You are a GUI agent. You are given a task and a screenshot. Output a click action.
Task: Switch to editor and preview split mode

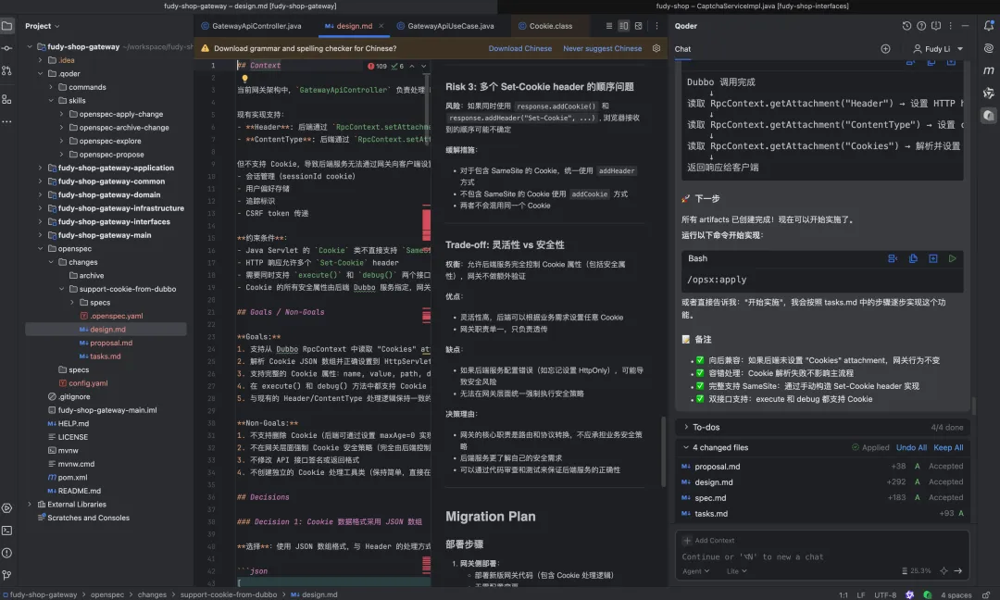tap(624, 26)
